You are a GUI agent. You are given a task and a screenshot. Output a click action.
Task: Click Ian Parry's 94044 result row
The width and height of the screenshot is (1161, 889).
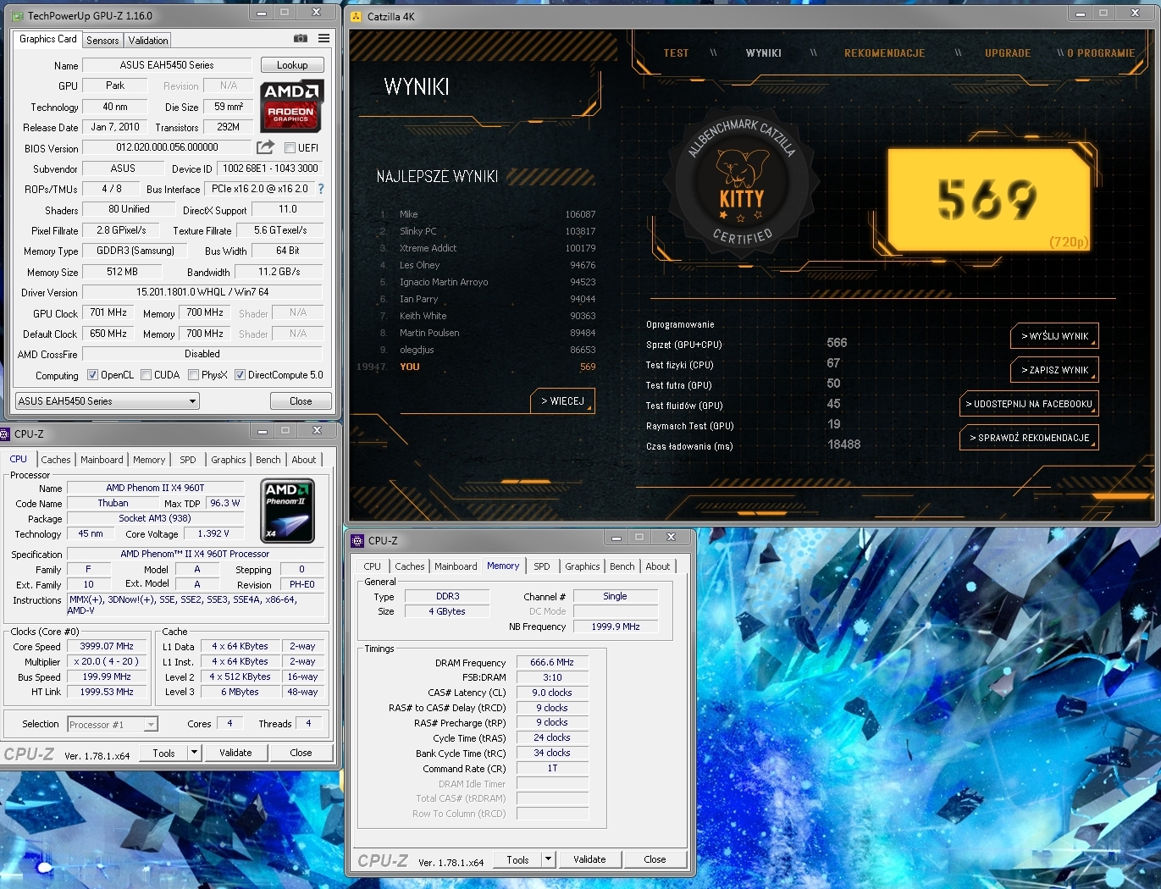pyautogui.click(x=488, y=299)
